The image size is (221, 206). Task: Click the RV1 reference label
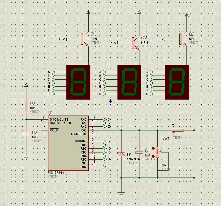[x=165, y=139]
